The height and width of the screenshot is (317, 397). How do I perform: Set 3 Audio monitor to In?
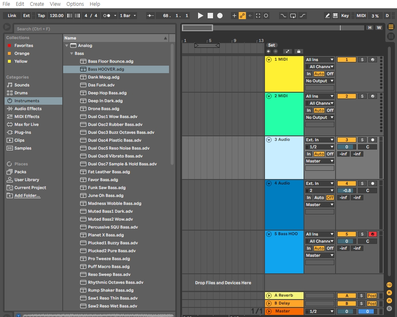coord(309,154)
